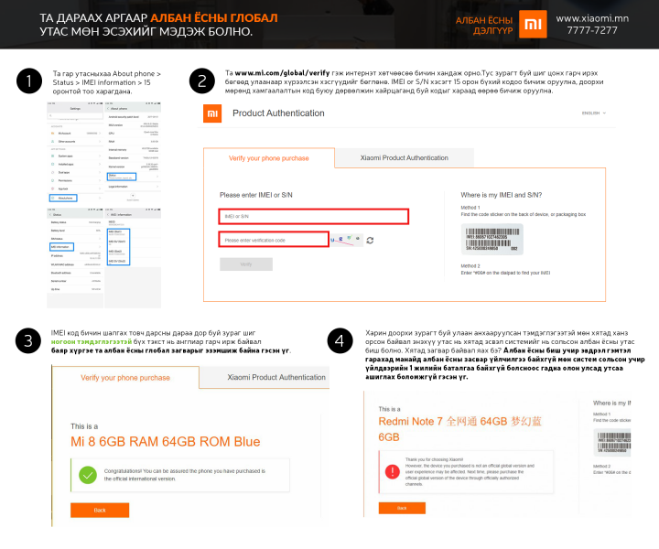Image resolution: width=659 pixels, height=549 pixels.
Task: Click the orange Mi logo in the header banner
Action: pos(533,24)
